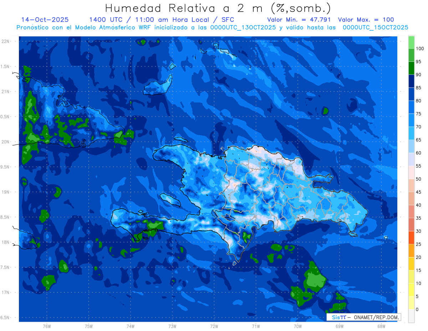Pick the light blue swatch between 60 and 65
This screenshot has height=331, width=428.
(x=411, y=146)
